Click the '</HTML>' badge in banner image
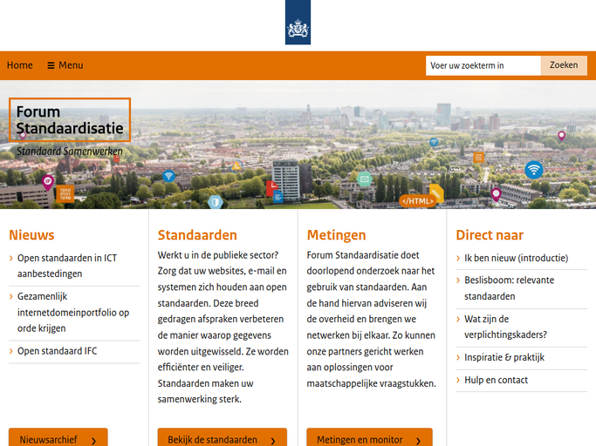 click(x=418, y=201)
